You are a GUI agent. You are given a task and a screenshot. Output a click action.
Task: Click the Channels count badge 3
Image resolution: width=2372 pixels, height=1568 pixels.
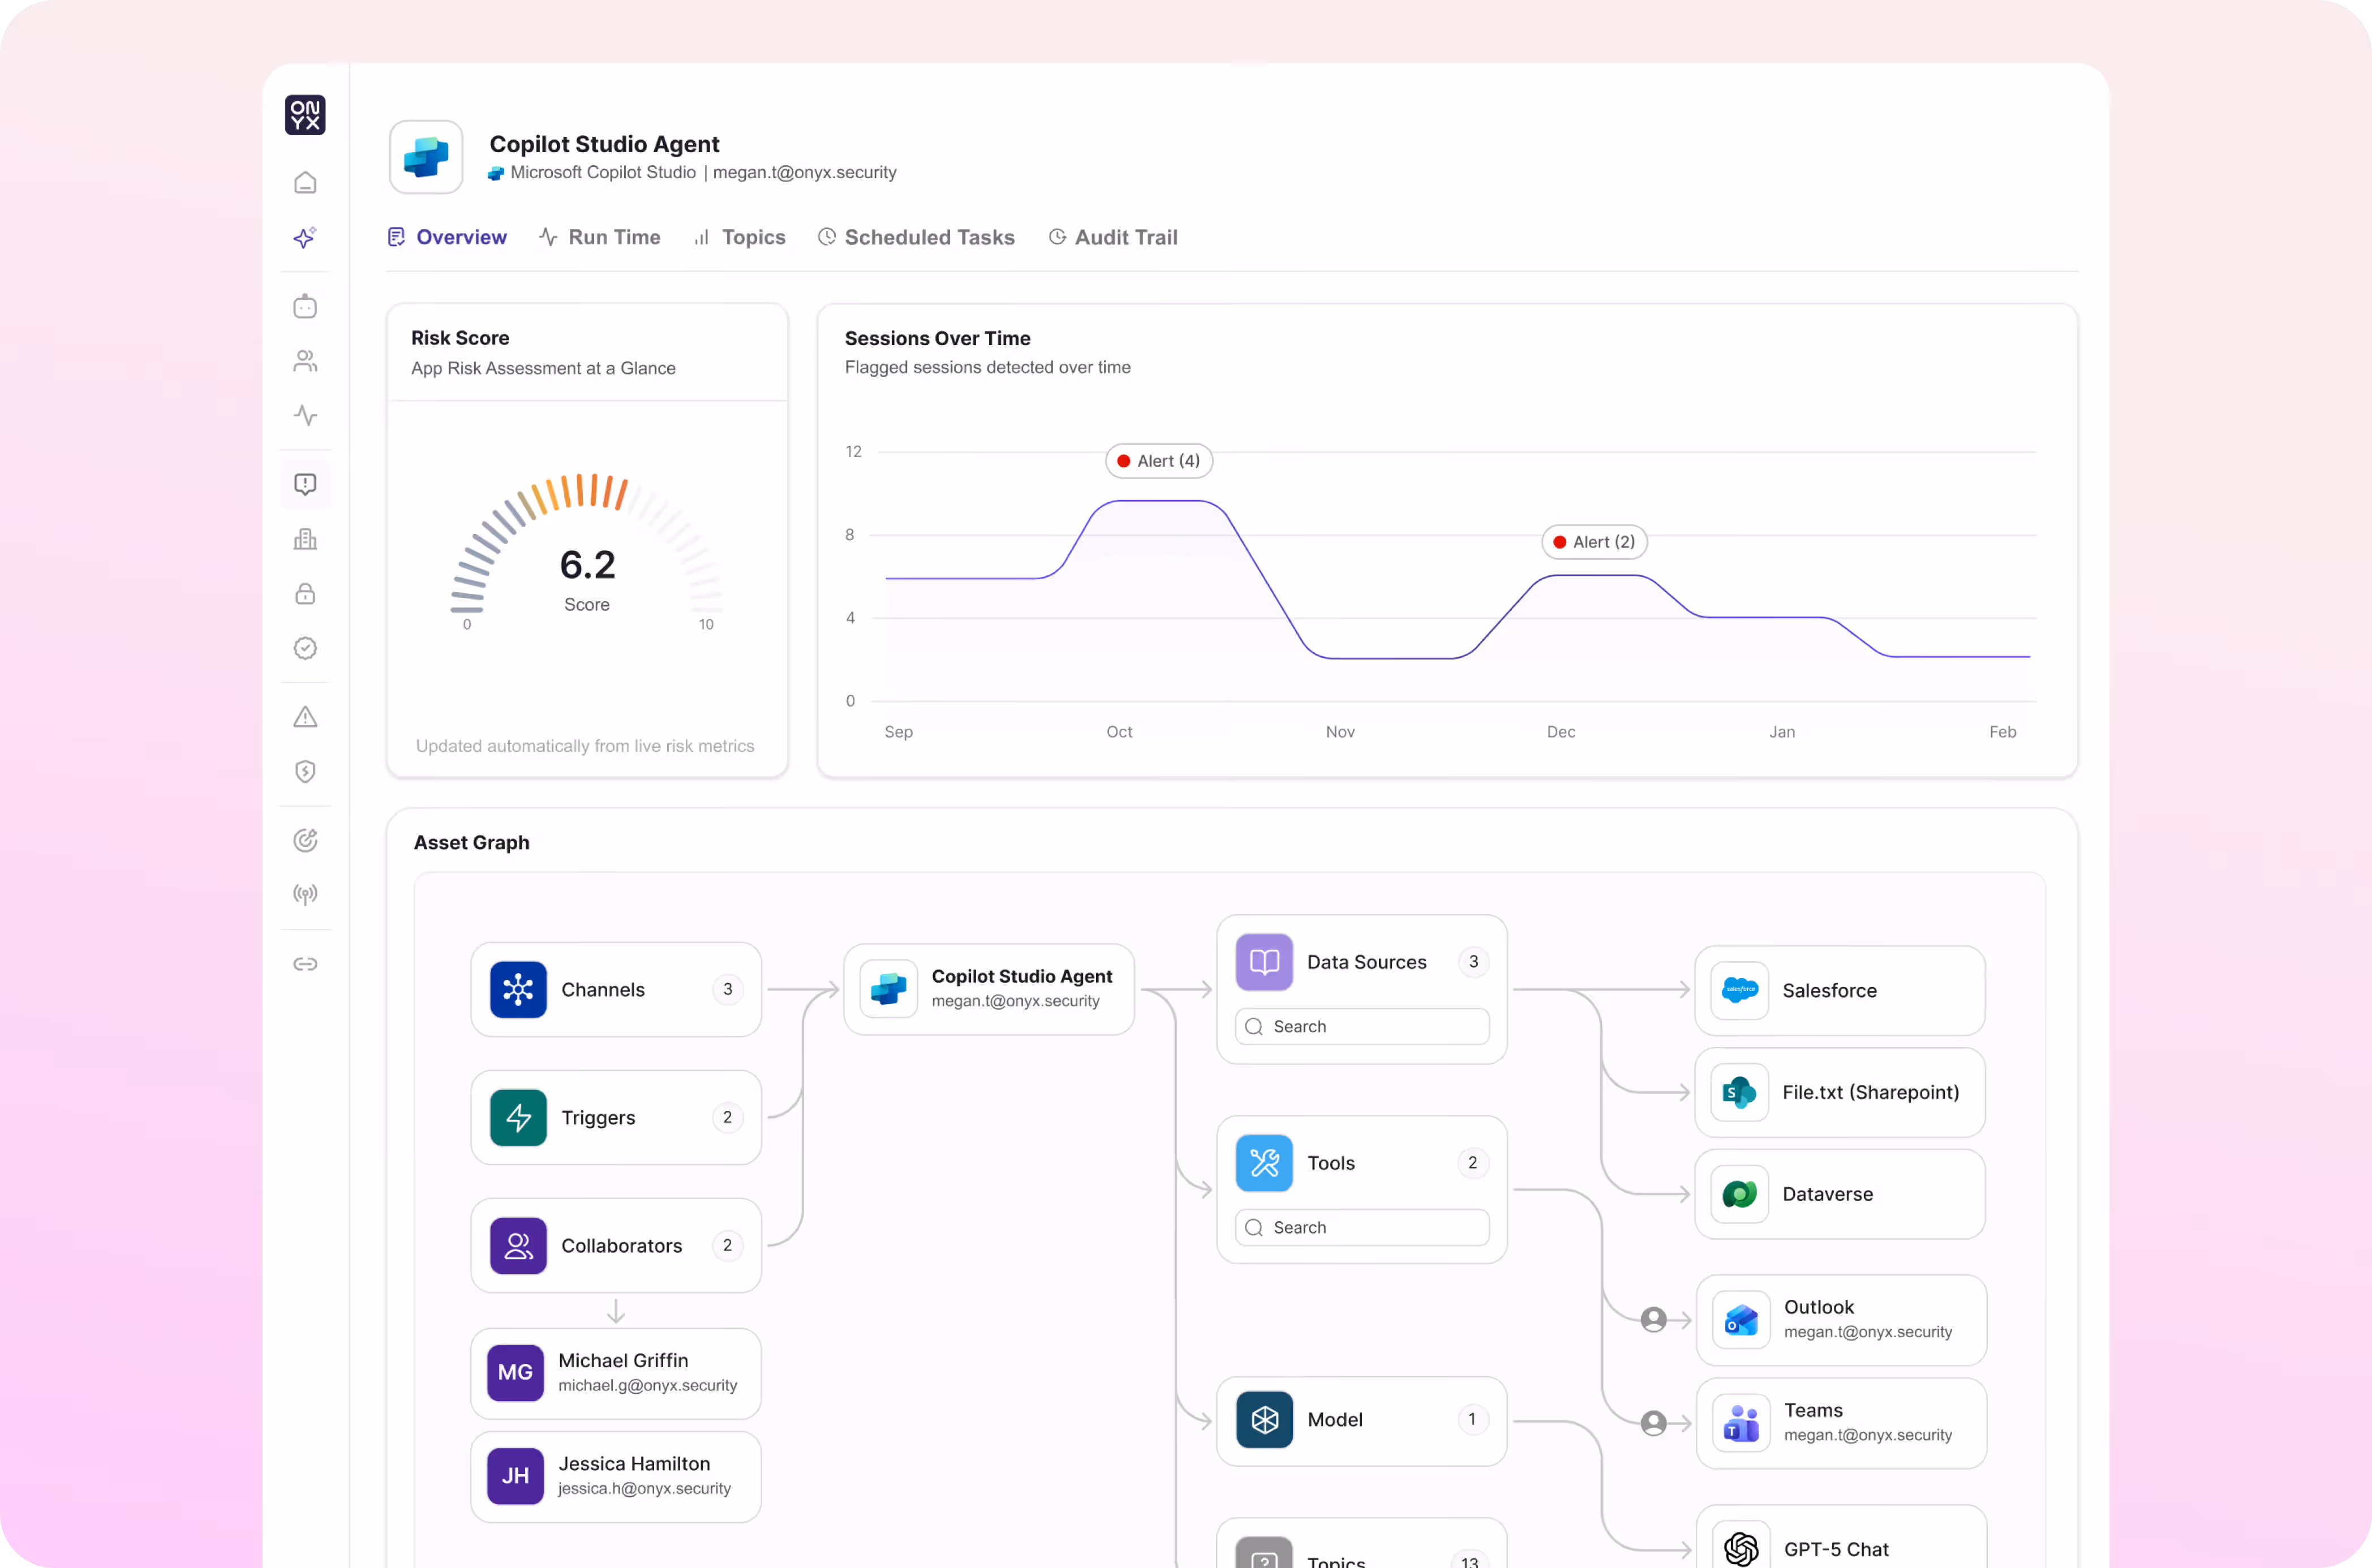pos(727,989)
